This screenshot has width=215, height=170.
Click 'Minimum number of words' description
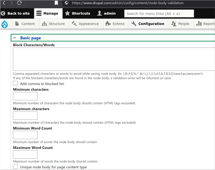coord(55,142)
